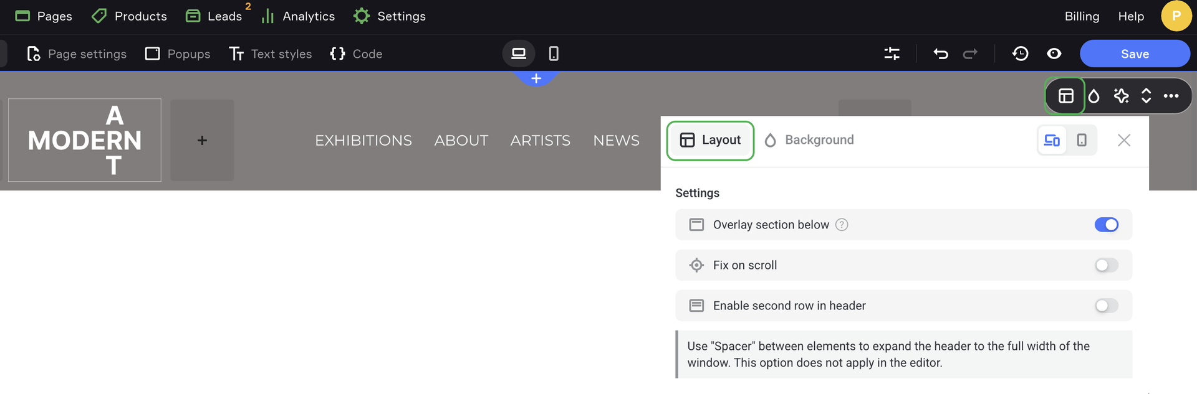The image size is (1197, 394).
Task: Switch to mobile view in top toolbar
Action: click(x=553, y=54)
